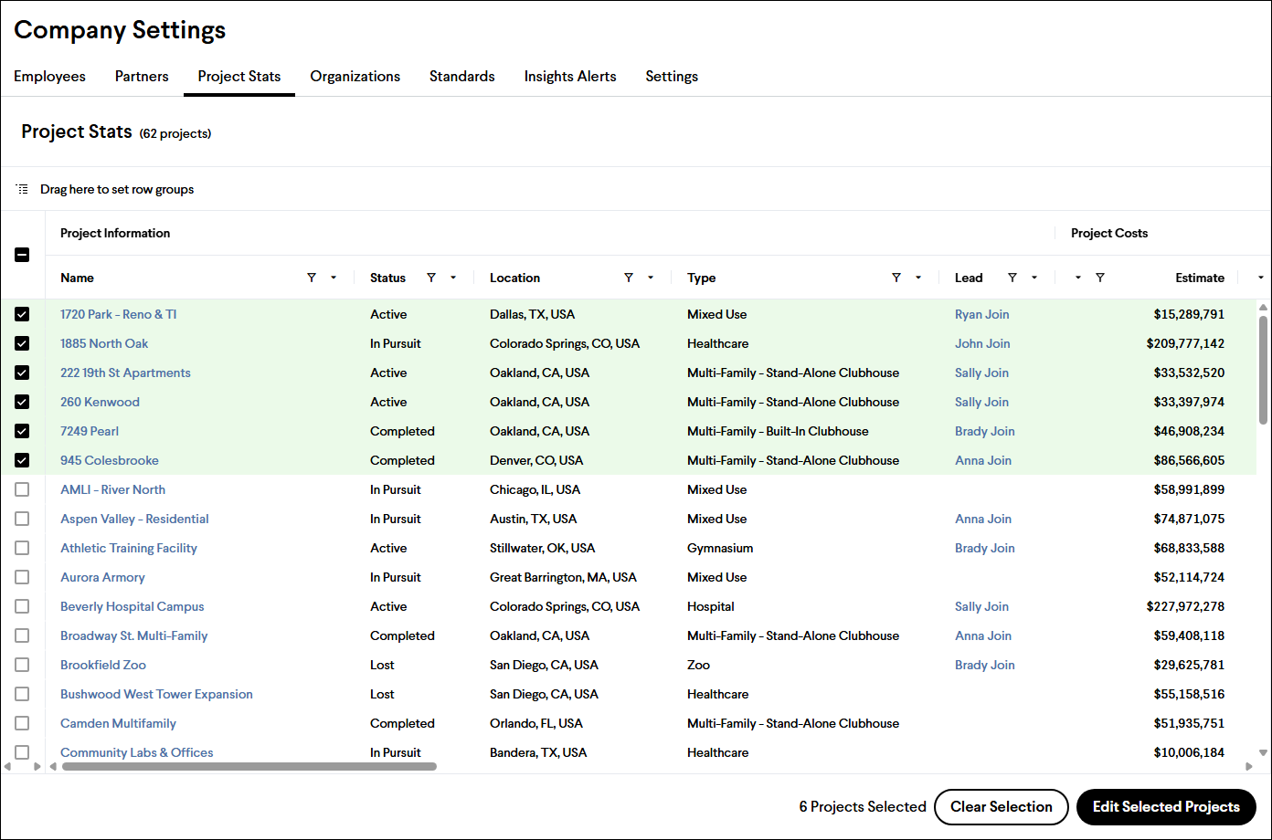The height and width of the screenshot is (840, 1272).
Task: Click the Orlando, FL, USA cell
Action: click(536, 723)
